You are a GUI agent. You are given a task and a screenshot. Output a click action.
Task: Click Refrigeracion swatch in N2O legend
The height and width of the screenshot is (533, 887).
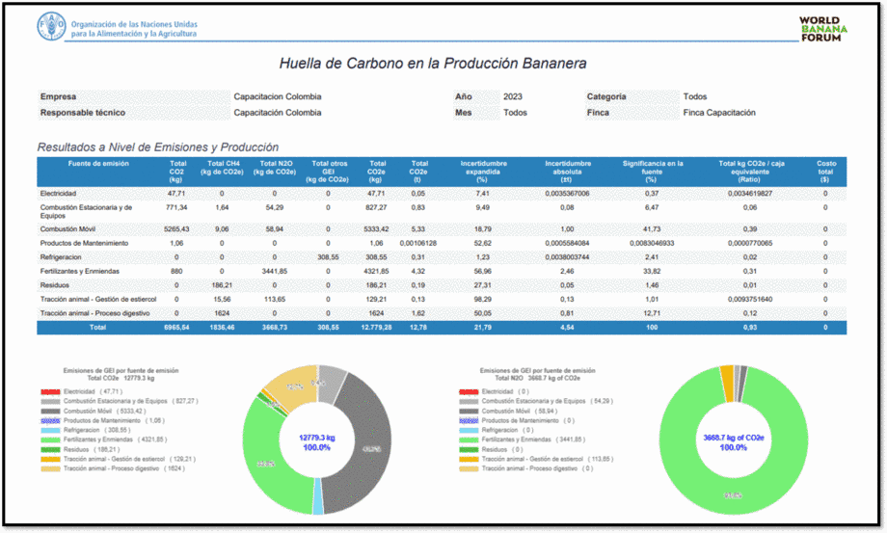(468, 430)
